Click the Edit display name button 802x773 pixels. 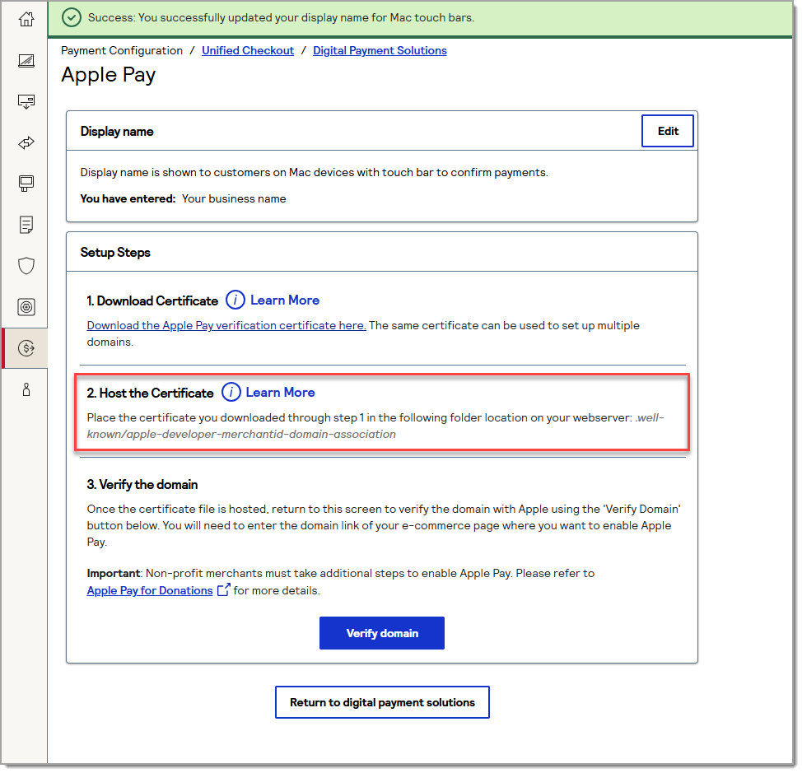click(668, 131)
